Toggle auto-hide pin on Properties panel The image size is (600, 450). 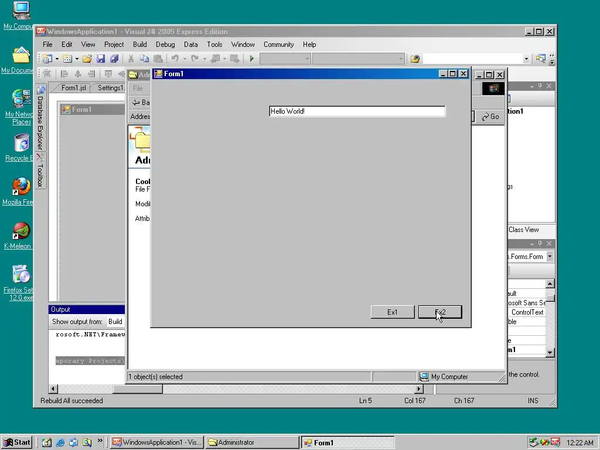(x=540, y=243)
